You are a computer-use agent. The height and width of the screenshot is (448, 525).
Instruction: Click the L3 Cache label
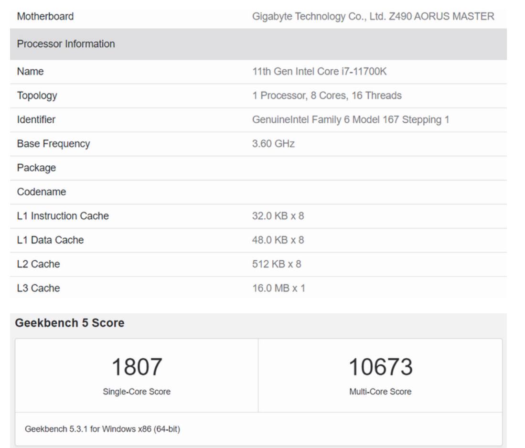(x=38, y=288)
